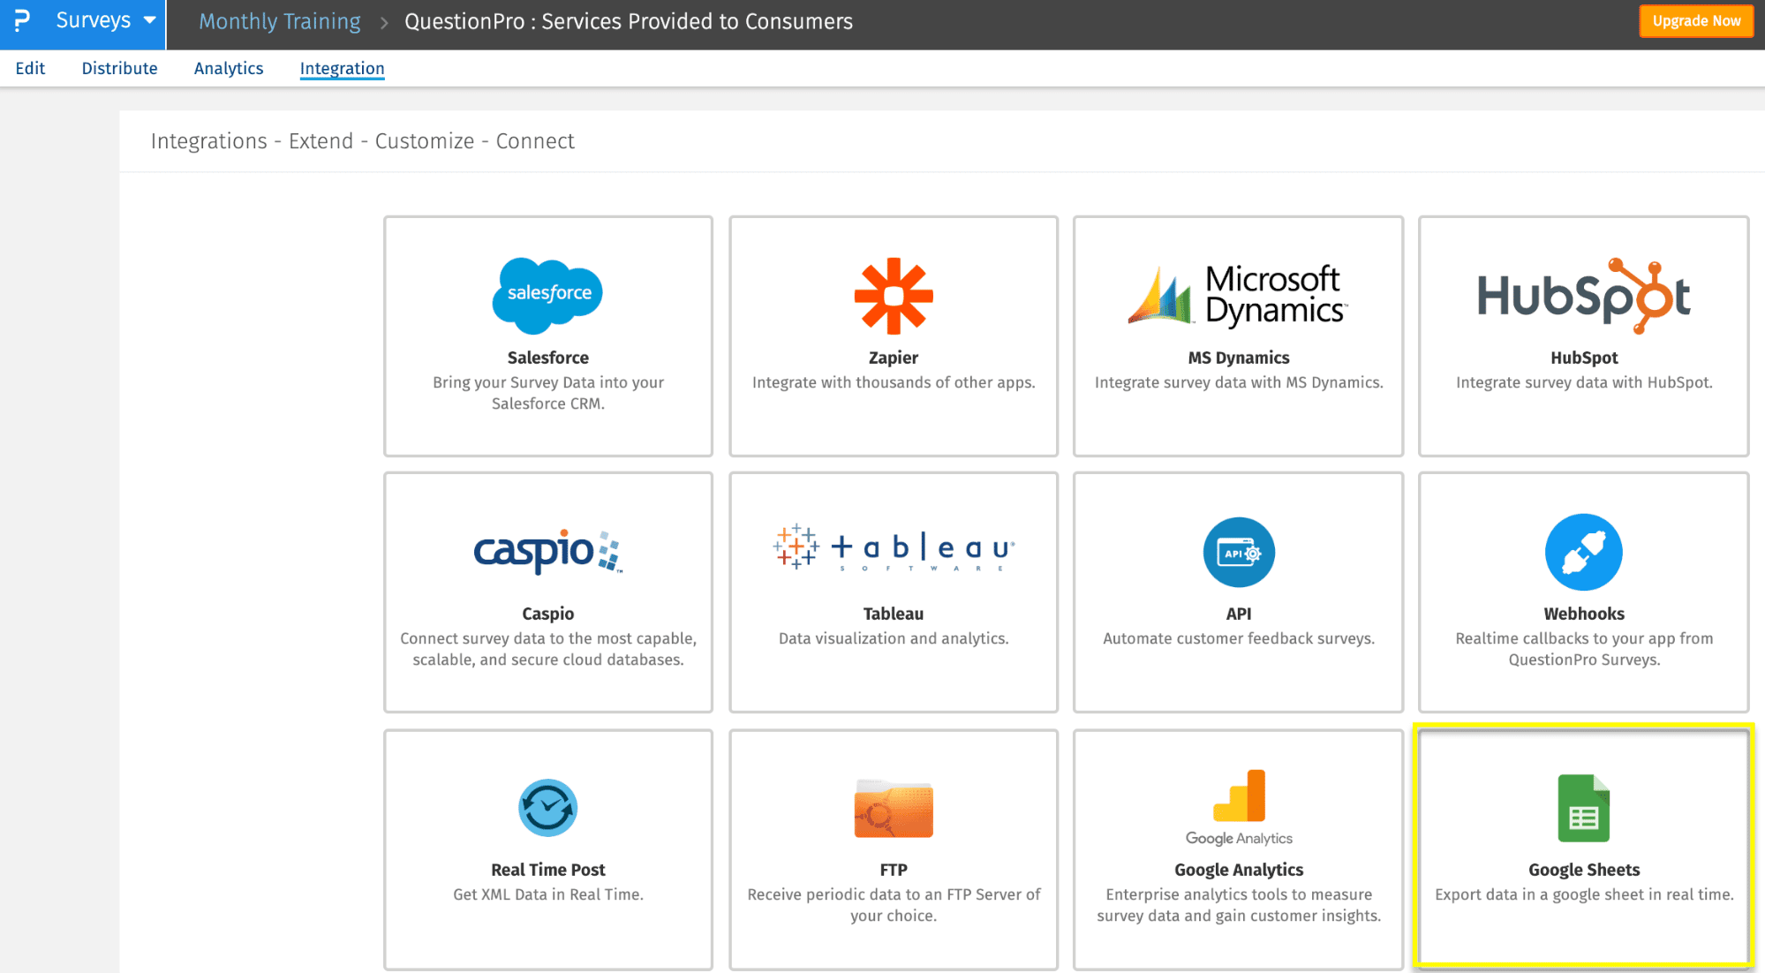This screenshot has height=973, width=1765.
Task: Click 'Automate customer feedback surveys' description
Action: pos(1239,638)
